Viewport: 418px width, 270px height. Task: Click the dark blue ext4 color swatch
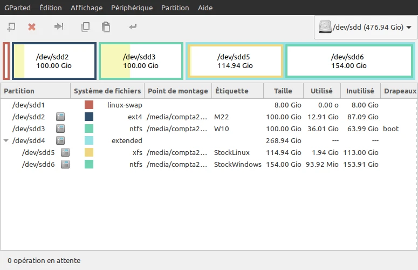tap(89, 117)
